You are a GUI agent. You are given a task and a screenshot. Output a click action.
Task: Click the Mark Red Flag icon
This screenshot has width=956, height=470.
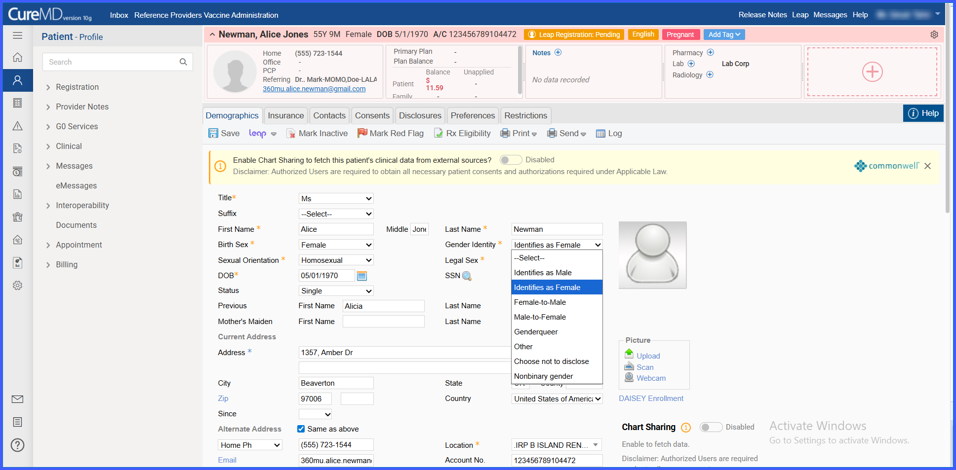[x=362, y=133]
